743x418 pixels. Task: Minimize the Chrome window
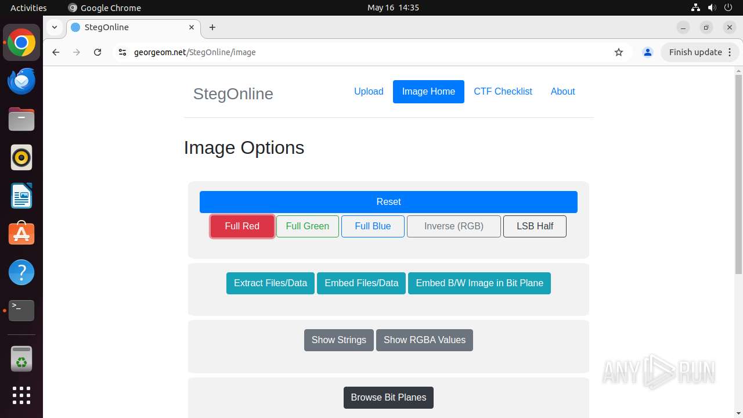683,27
